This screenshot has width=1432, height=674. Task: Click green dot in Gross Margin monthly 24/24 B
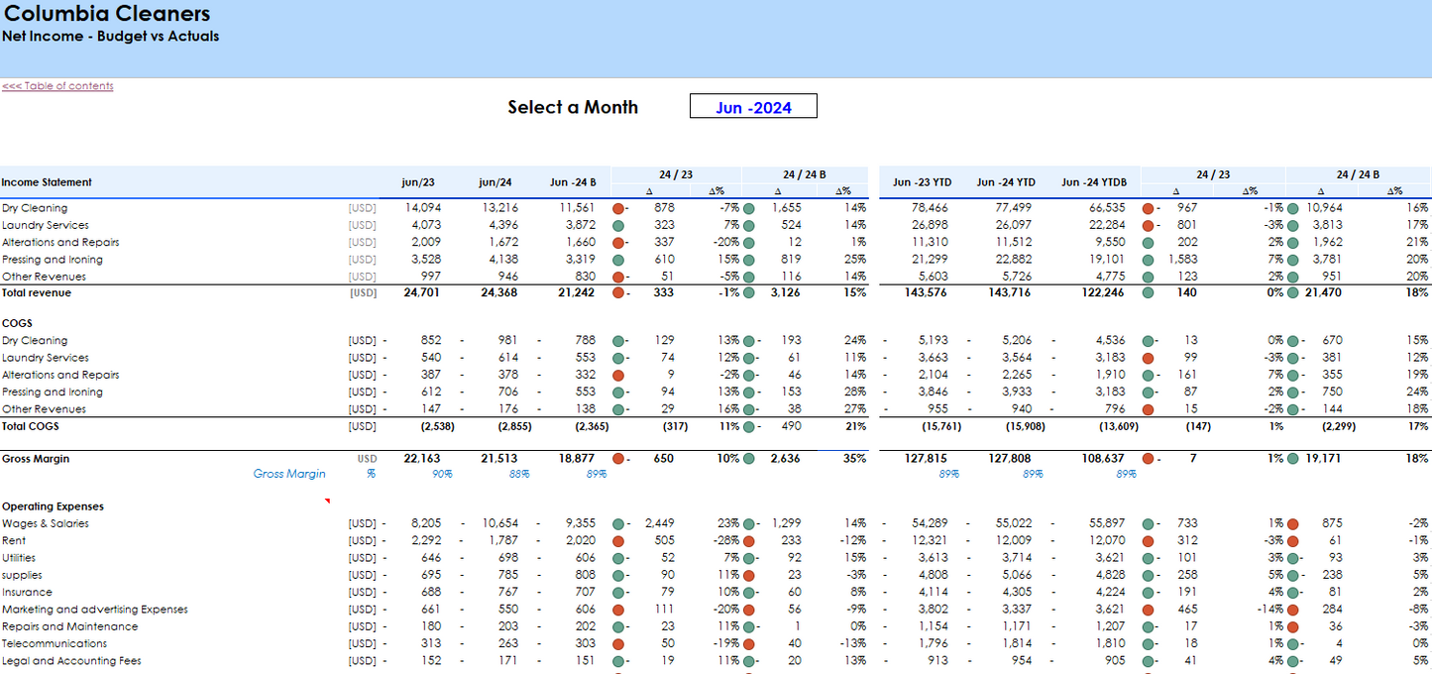tap(749, 459)
